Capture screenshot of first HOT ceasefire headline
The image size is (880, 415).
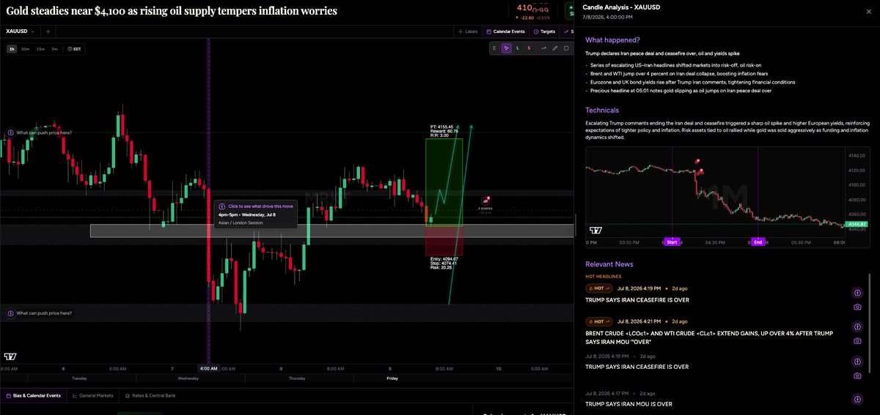pyautogui.click(x=857, y=307)
